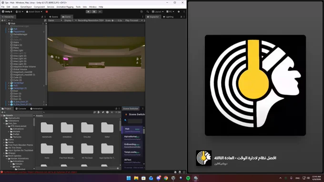Click the Pause button in Unity toolbar
Image resolution: width=324 pixels, height=182 pixels.
(94, 12)
